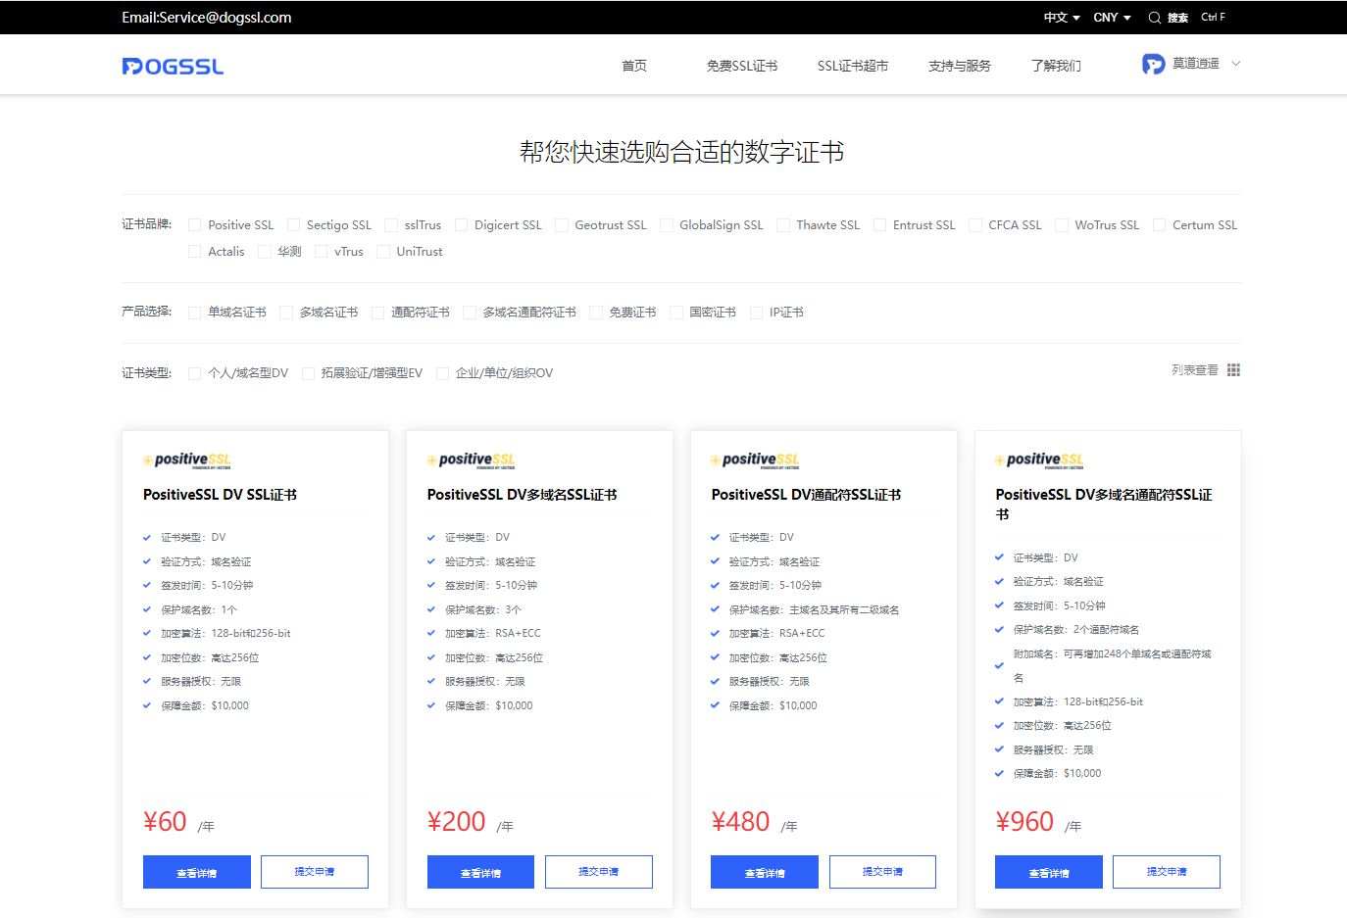Image resolution: width=1347 pixels, height=918 pixels.
Task: Check the 华测 brand checkbox
Action: (264, 252)
